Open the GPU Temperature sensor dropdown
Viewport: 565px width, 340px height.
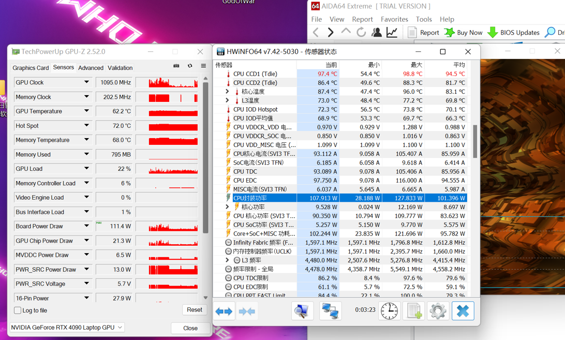click(x=86, y=111)
